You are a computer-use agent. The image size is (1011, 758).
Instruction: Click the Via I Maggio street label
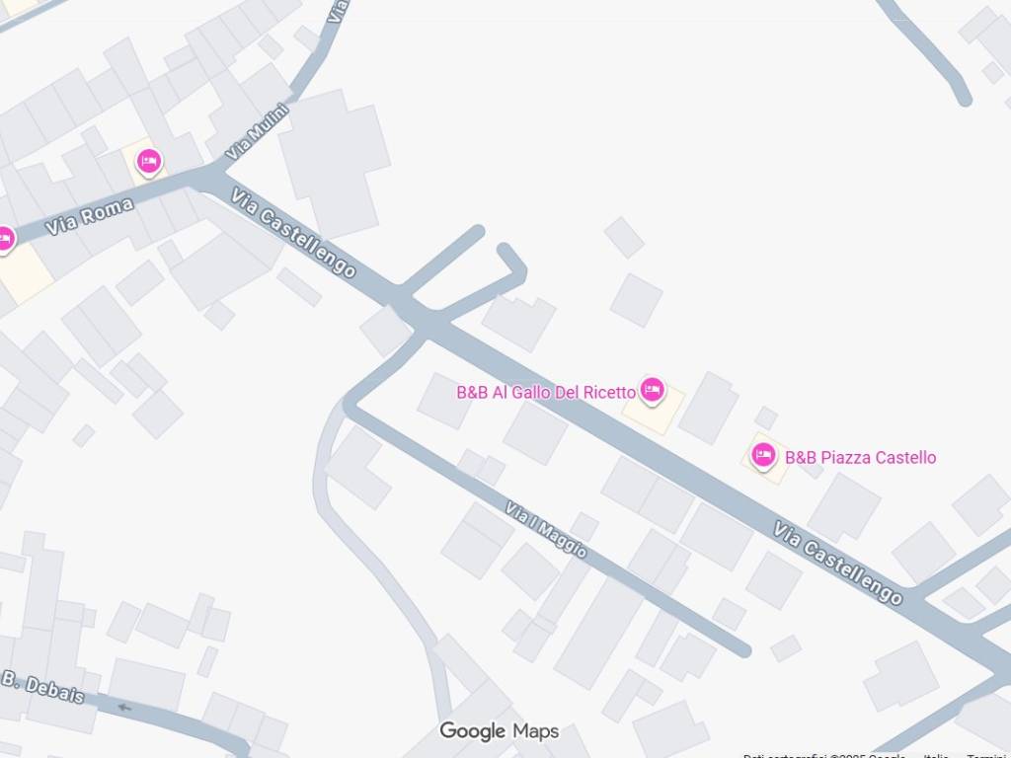(x=545, y=529)
